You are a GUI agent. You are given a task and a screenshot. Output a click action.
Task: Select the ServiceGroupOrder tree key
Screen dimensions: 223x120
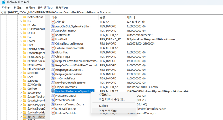click(x=36, y=109)
